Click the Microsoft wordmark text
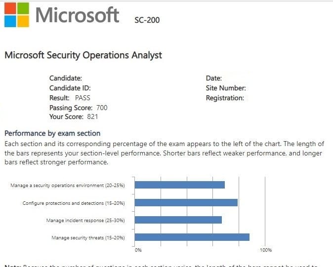Screen dimensions: 333x267 pyautogui.click(x=77, y=15)
